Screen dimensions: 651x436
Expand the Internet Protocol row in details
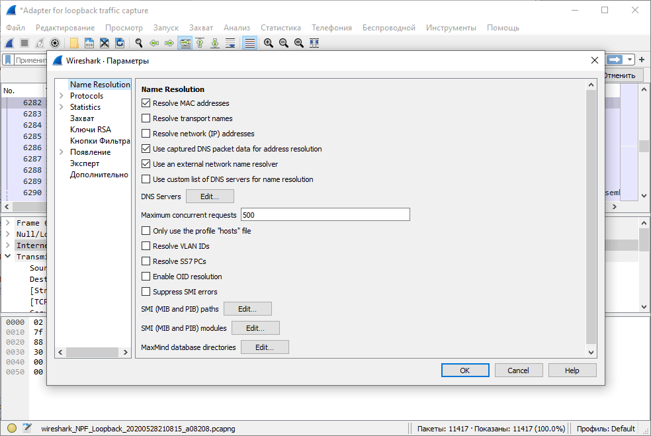[8, 245]
